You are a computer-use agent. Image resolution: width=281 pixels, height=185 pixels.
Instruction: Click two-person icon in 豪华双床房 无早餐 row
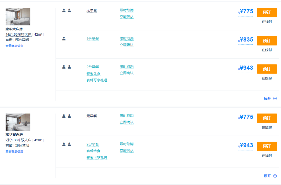(x=67, y=116)
